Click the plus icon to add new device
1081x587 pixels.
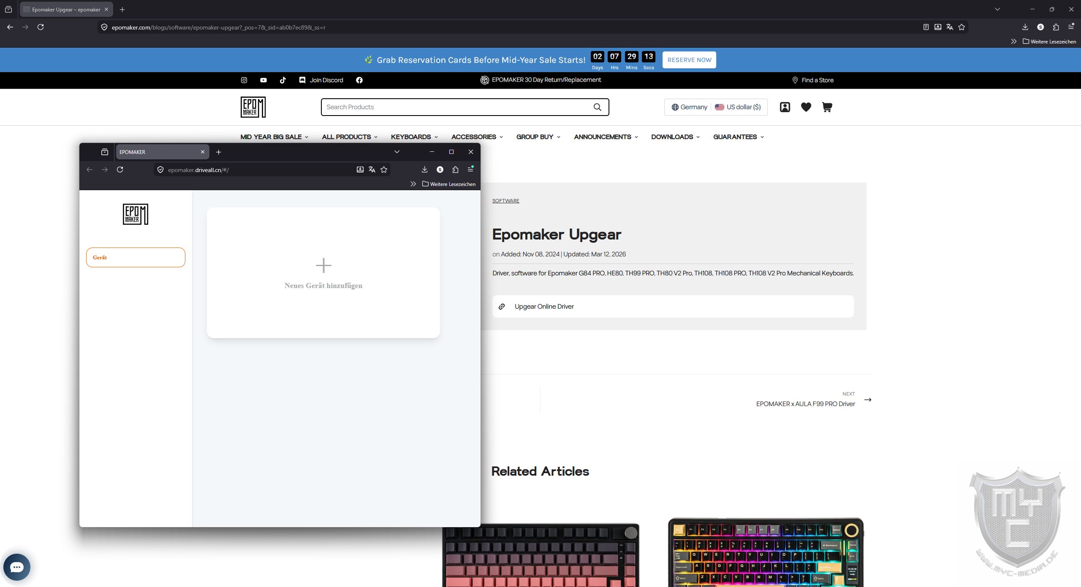(323, 266)
